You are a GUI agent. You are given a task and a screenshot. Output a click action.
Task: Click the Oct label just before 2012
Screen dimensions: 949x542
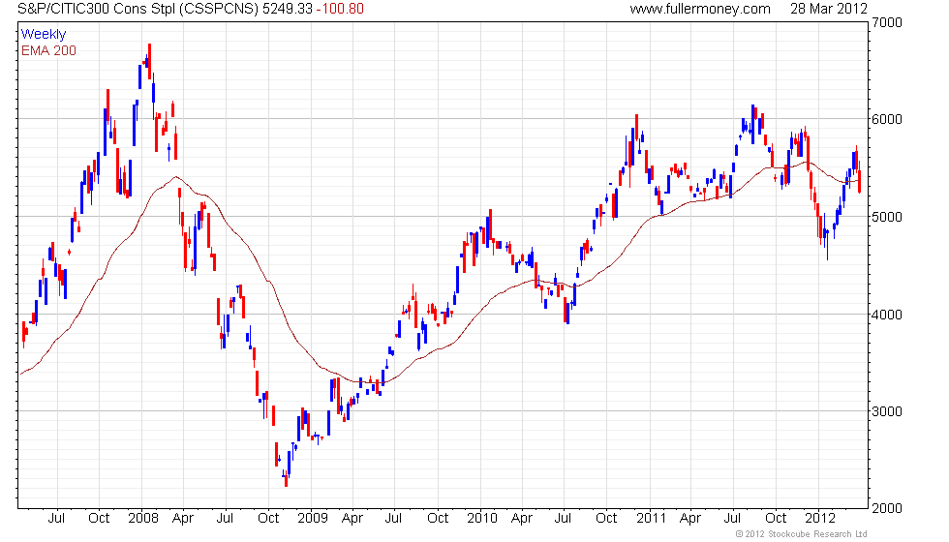(776, 519)
